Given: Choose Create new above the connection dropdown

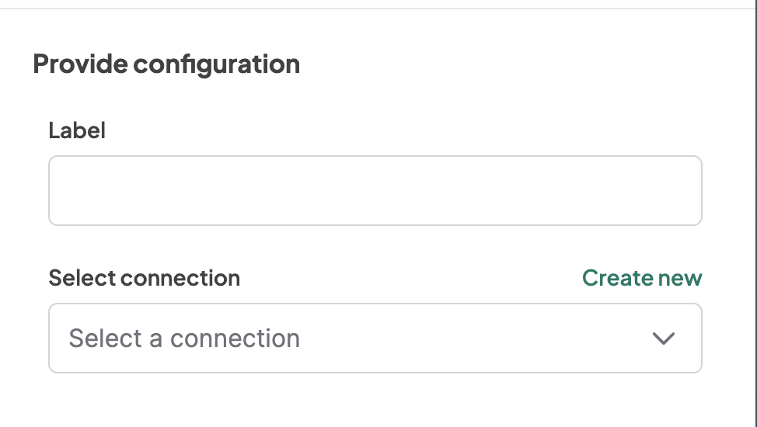Looking at the screenshot, I should tap(641, 278).
